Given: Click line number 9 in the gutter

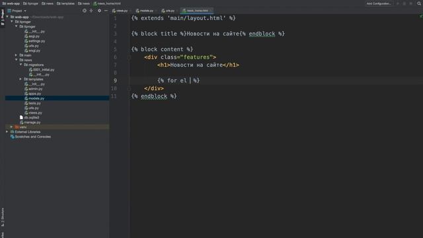Looking at the screenshot, I should [x=115, y=81].
